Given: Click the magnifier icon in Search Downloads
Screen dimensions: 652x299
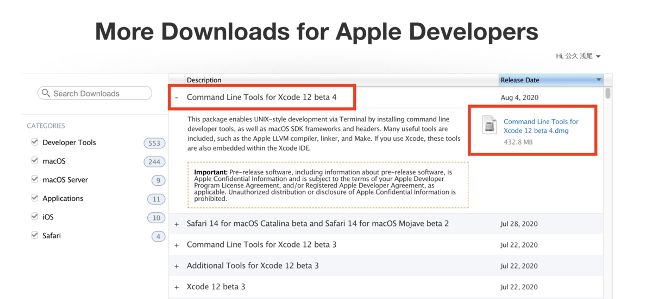Looking at the screenshot, I should click(x=46, y=93).
